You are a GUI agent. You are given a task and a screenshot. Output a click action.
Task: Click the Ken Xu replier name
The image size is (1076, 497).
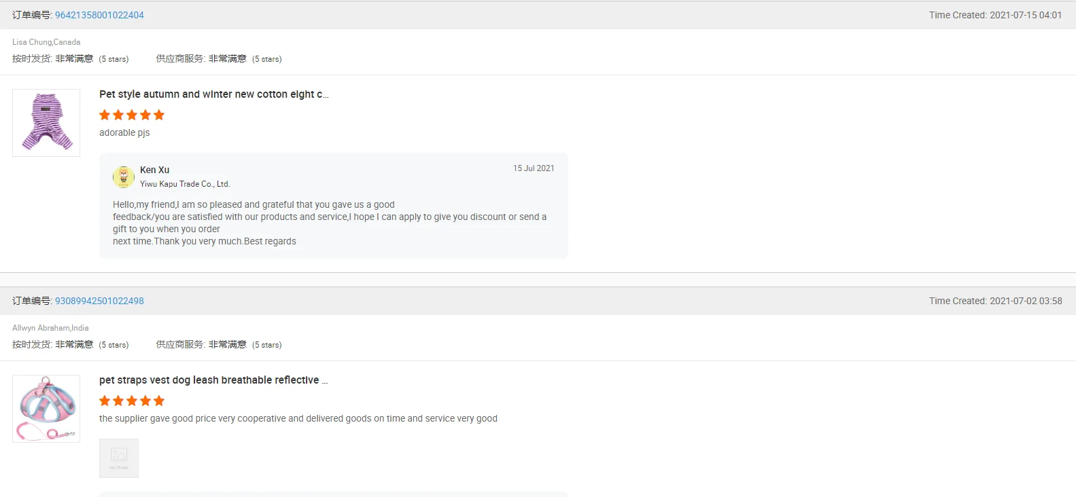coord(154,170)
